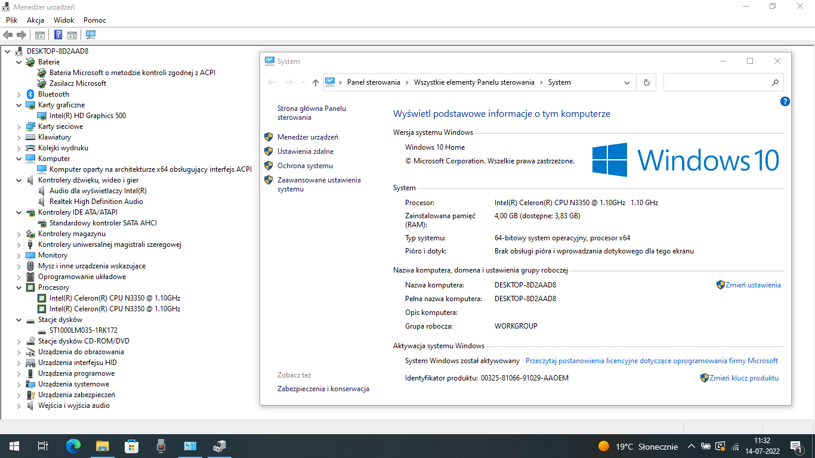Open the Windows Start menu
815x458 pixels.
[x=14, y=446]
